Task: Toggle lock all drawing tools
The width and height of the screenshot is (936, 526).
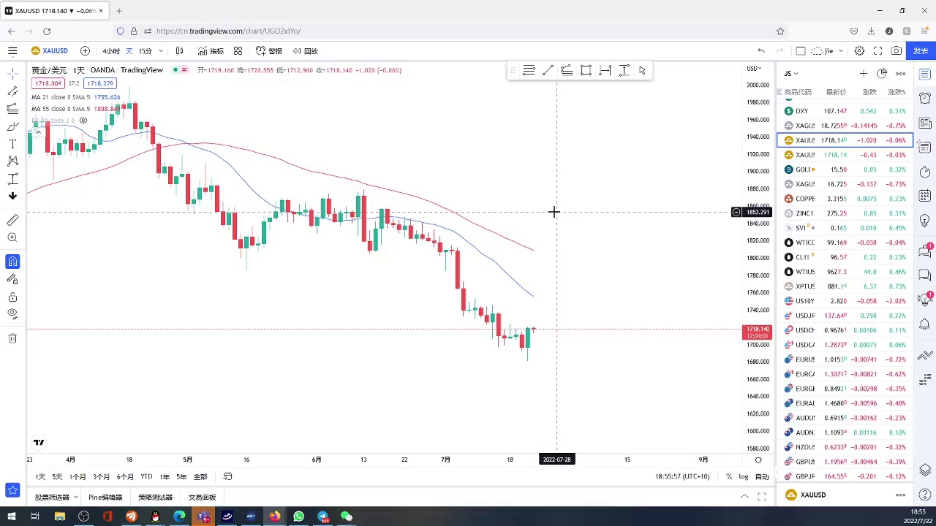Action: click(x=12, y=297)
